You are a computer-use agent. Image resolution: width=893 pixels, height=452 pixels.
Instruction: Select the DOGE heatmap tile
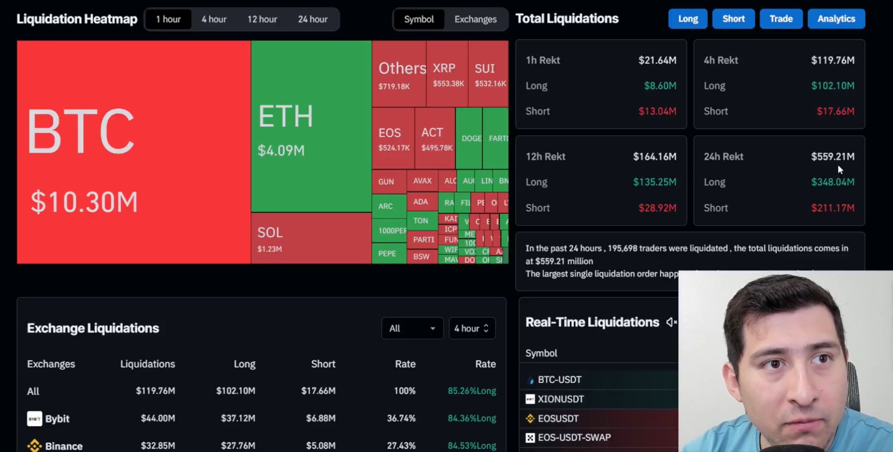point(469,138)
